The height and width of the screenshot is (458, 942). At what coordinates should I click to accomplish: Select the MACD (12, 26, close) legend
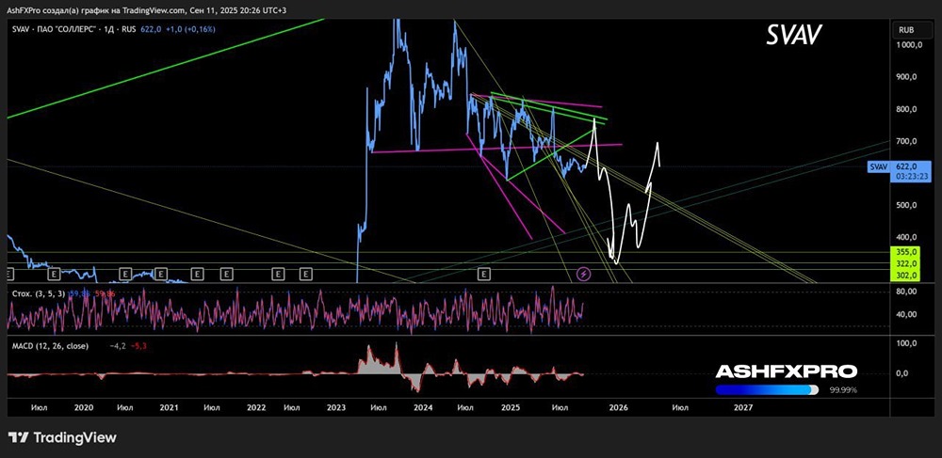pyautogui.click(x=51, y=346)
